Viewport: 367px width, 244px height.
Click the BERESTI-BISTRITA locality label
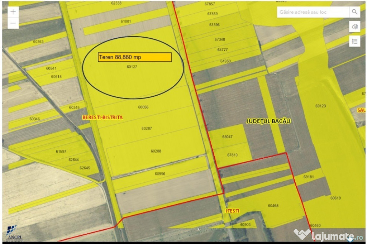click(x=102, y=117)
